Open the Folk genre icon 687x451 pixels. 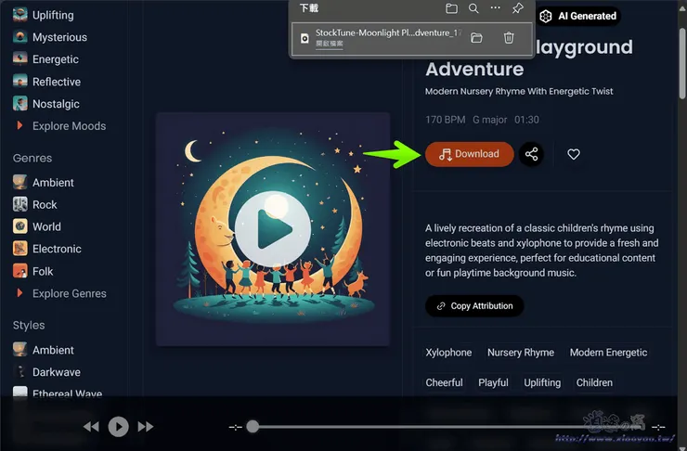[x=20, y=271]
